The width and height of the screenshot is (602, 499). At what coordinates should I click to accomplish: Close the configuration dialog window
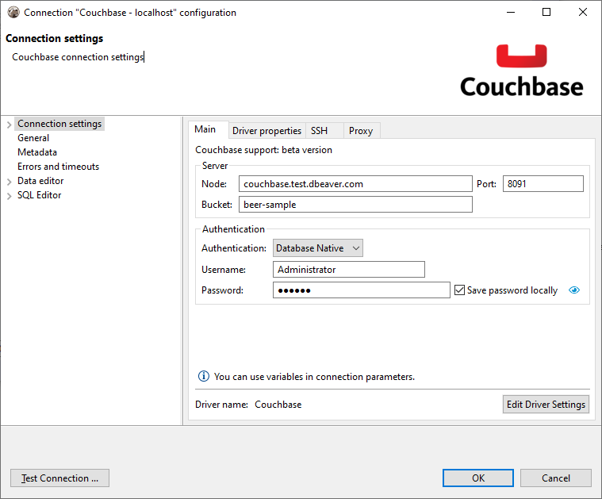coord(583,12)
